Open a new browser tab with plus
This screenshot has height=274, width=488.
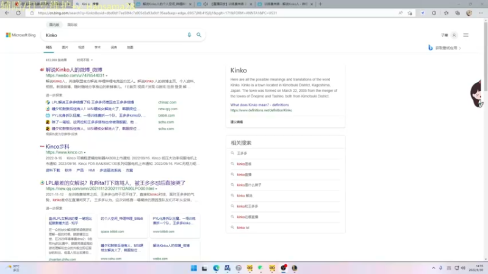(x=320, y=4)
